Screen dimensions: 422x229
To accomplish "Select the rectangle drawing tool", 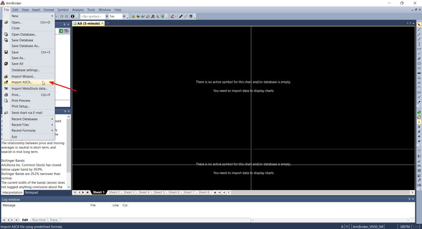I will [x=419, y=63].
